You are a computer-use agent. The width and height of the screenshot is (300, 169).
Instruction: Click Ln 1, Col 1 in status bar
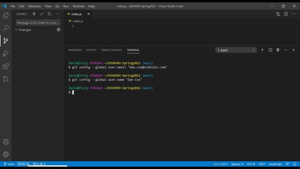coord(221,164)
